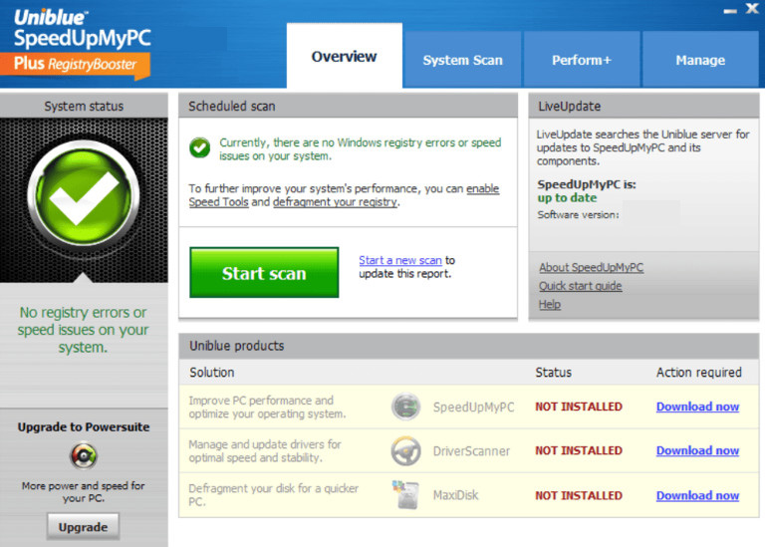The width and height of the screenshot is (765, 547).
Task: Click 'Manage and update drivers' description
Action: (x=265, y=451)
